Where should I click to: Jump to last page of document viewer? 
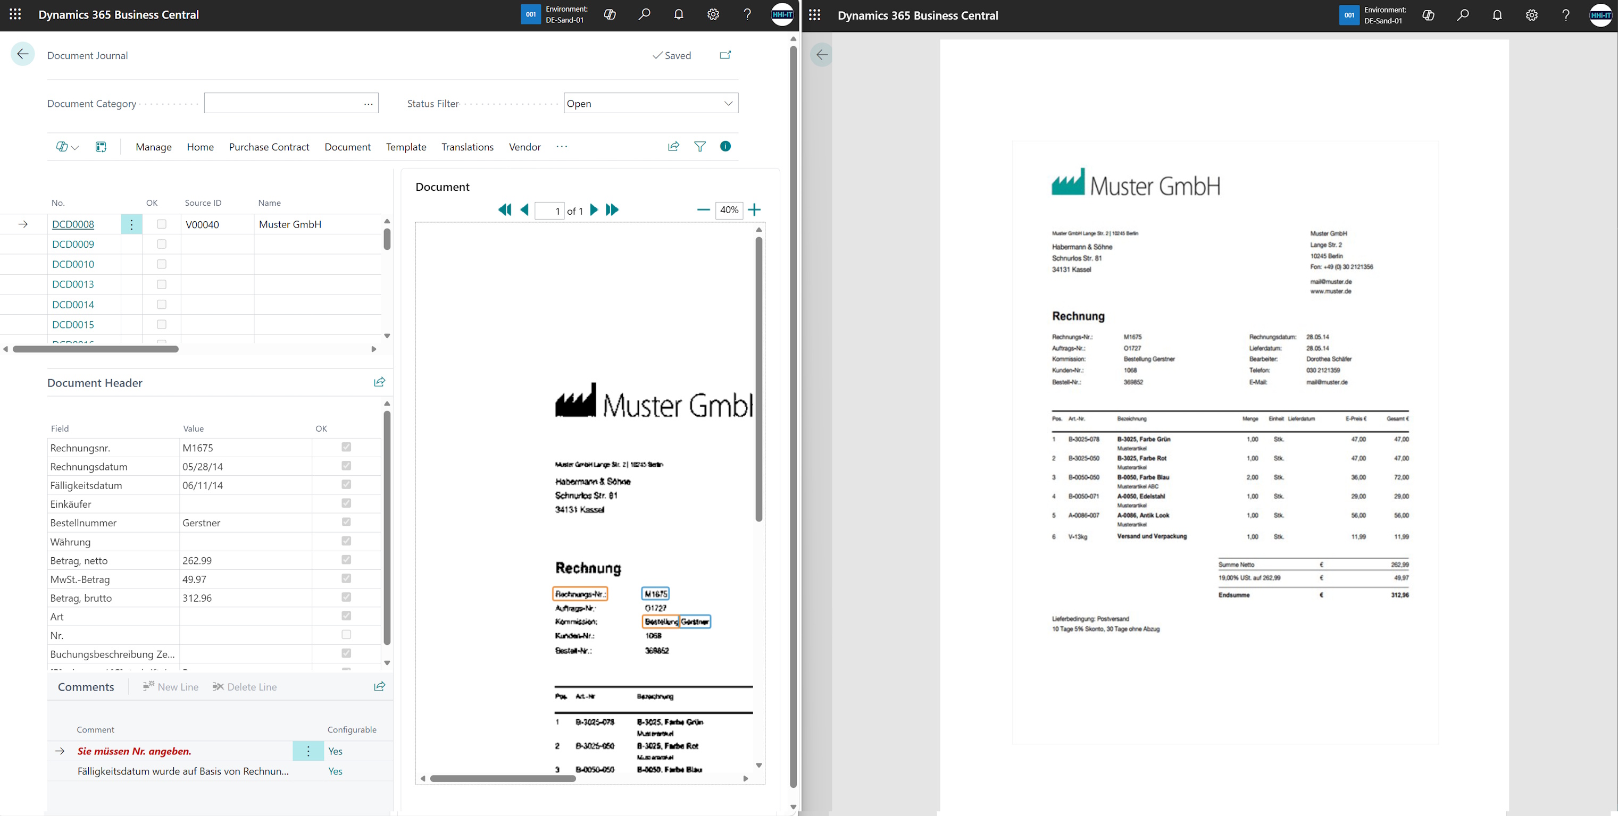pos(612,211)
